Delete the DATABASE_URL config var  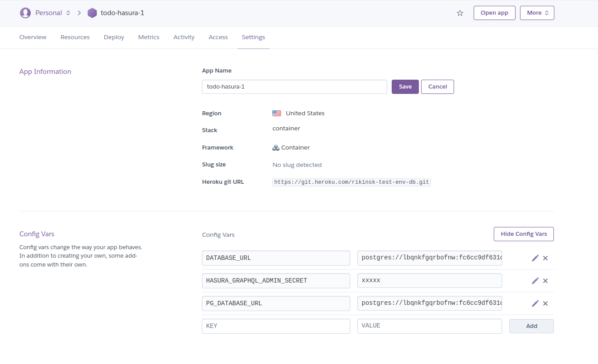pos(545,258)
